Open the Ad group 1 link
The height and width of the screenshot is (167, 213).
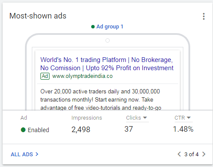point(110,27)
